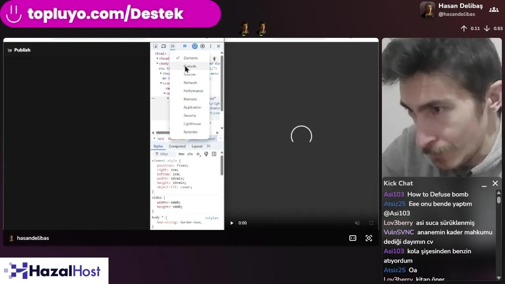
Task: Click the blue circular icon next to the settings gear
Action: tap(195, 46)
